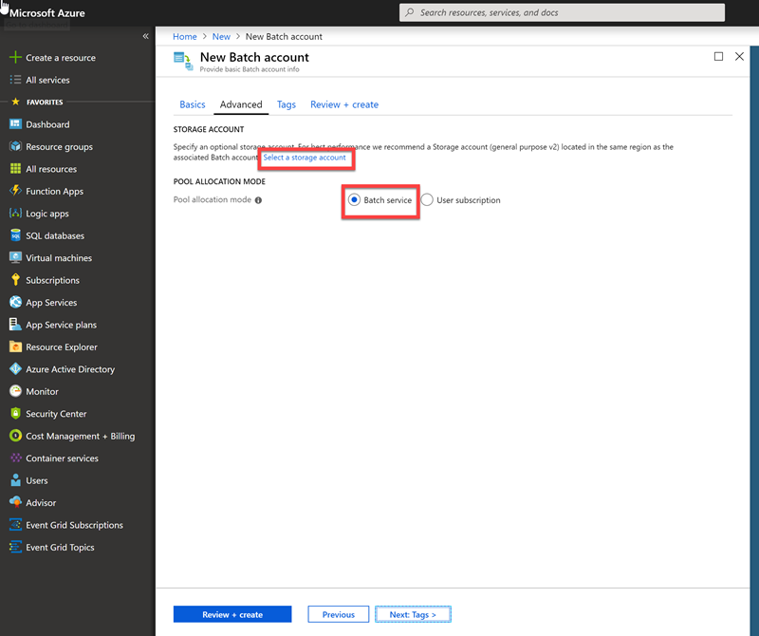This screenshot has height=636, width=759.
Task: Click the Microsoft Azure logo text
Action: tap(46, 13)
